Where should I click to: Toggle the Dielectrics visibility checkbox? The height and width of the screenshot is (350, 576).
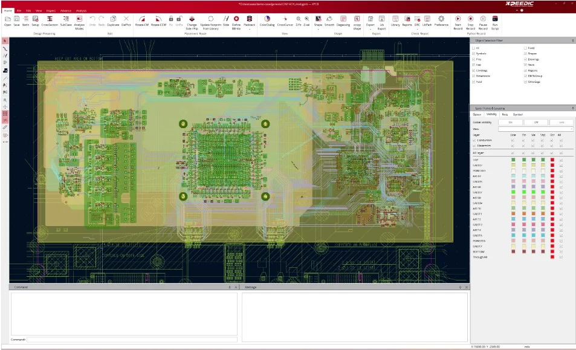[474, 146]
